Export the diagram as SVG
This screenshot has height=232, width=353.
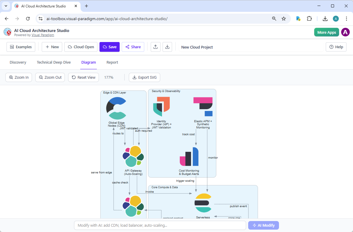(x=145, y=77)
